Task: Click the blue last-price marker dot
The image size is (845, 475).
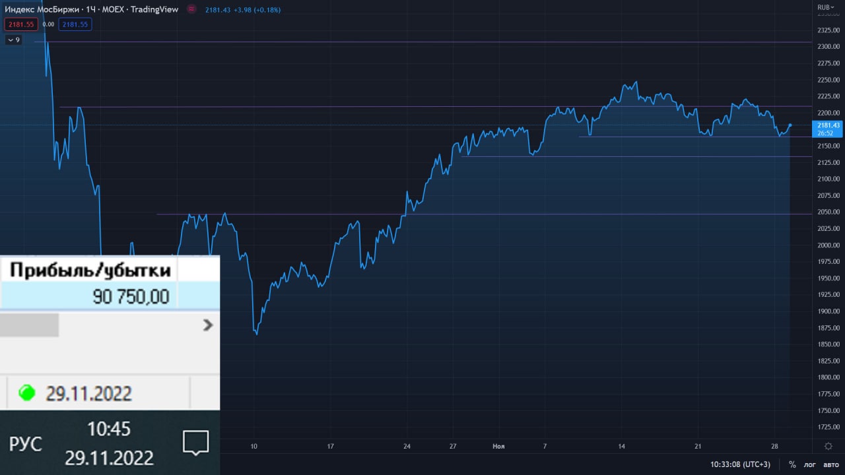Action: coord(790,125)
